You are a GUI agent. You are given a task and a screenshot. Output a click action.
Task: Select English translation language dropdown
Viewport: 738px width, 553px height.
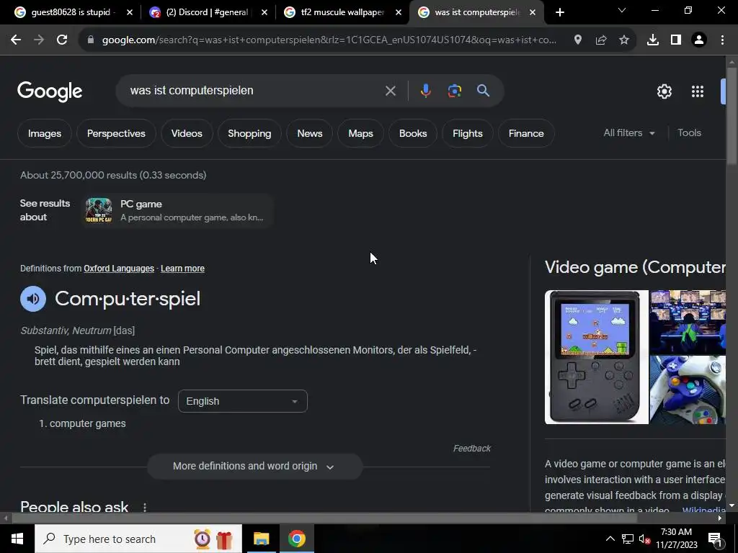(x=242, y=401)
